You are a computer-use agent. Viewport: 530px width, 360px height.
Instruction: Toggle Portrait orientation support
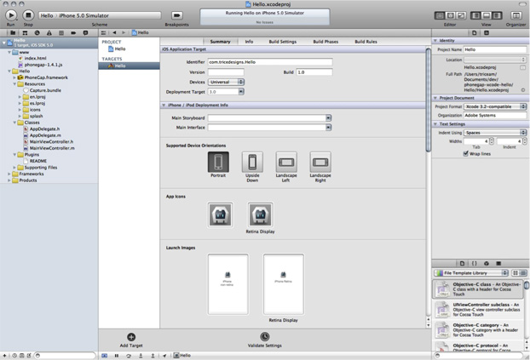[x=218, y=162]
